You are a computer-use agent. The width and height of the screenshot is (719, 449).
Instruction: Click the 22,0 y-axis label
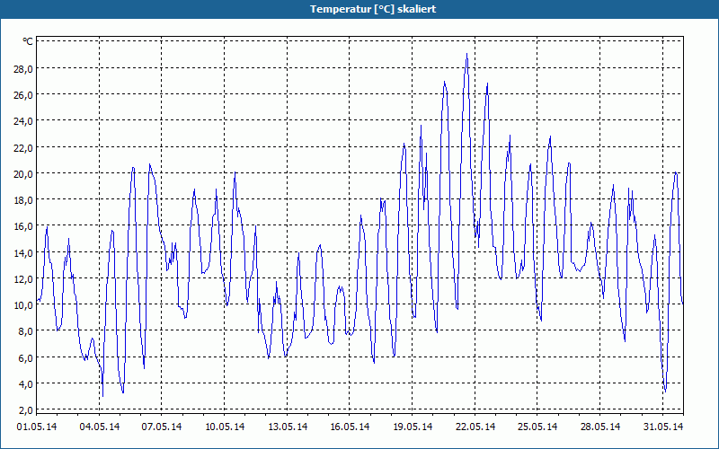[x=23, y=147]
